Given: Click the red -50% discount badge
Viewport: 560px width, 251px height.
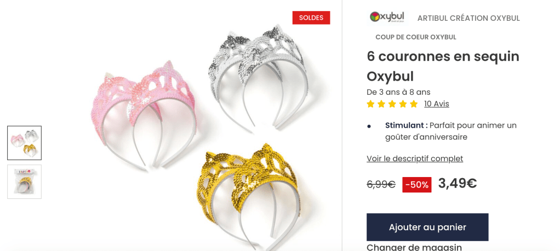Looking at the screenshot, I should coord(417,185).
